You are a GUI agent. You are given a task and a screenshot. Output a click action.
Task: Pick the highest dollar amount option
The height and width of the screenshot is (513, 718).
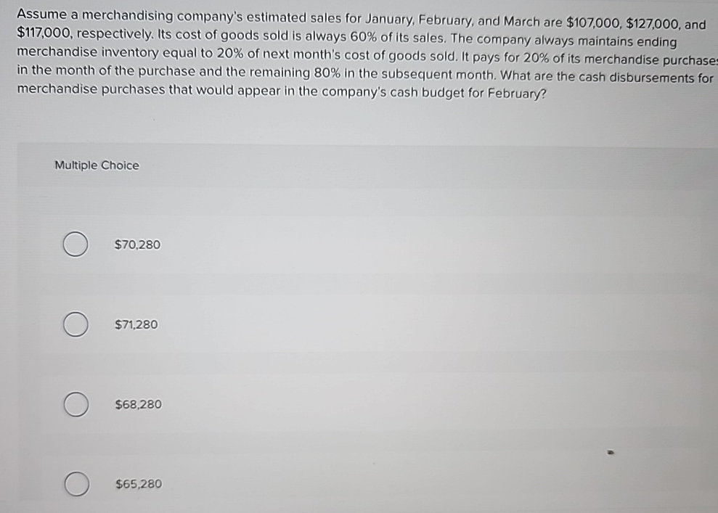(135, 324)
